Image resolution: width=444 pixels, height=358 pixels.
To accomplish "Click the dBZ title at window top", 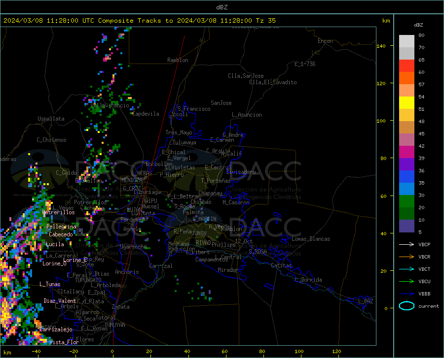I will tap(222, 7).
